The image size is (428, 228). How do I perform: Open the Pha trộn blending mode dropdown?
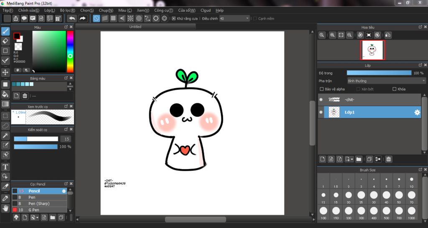point(386,81)
